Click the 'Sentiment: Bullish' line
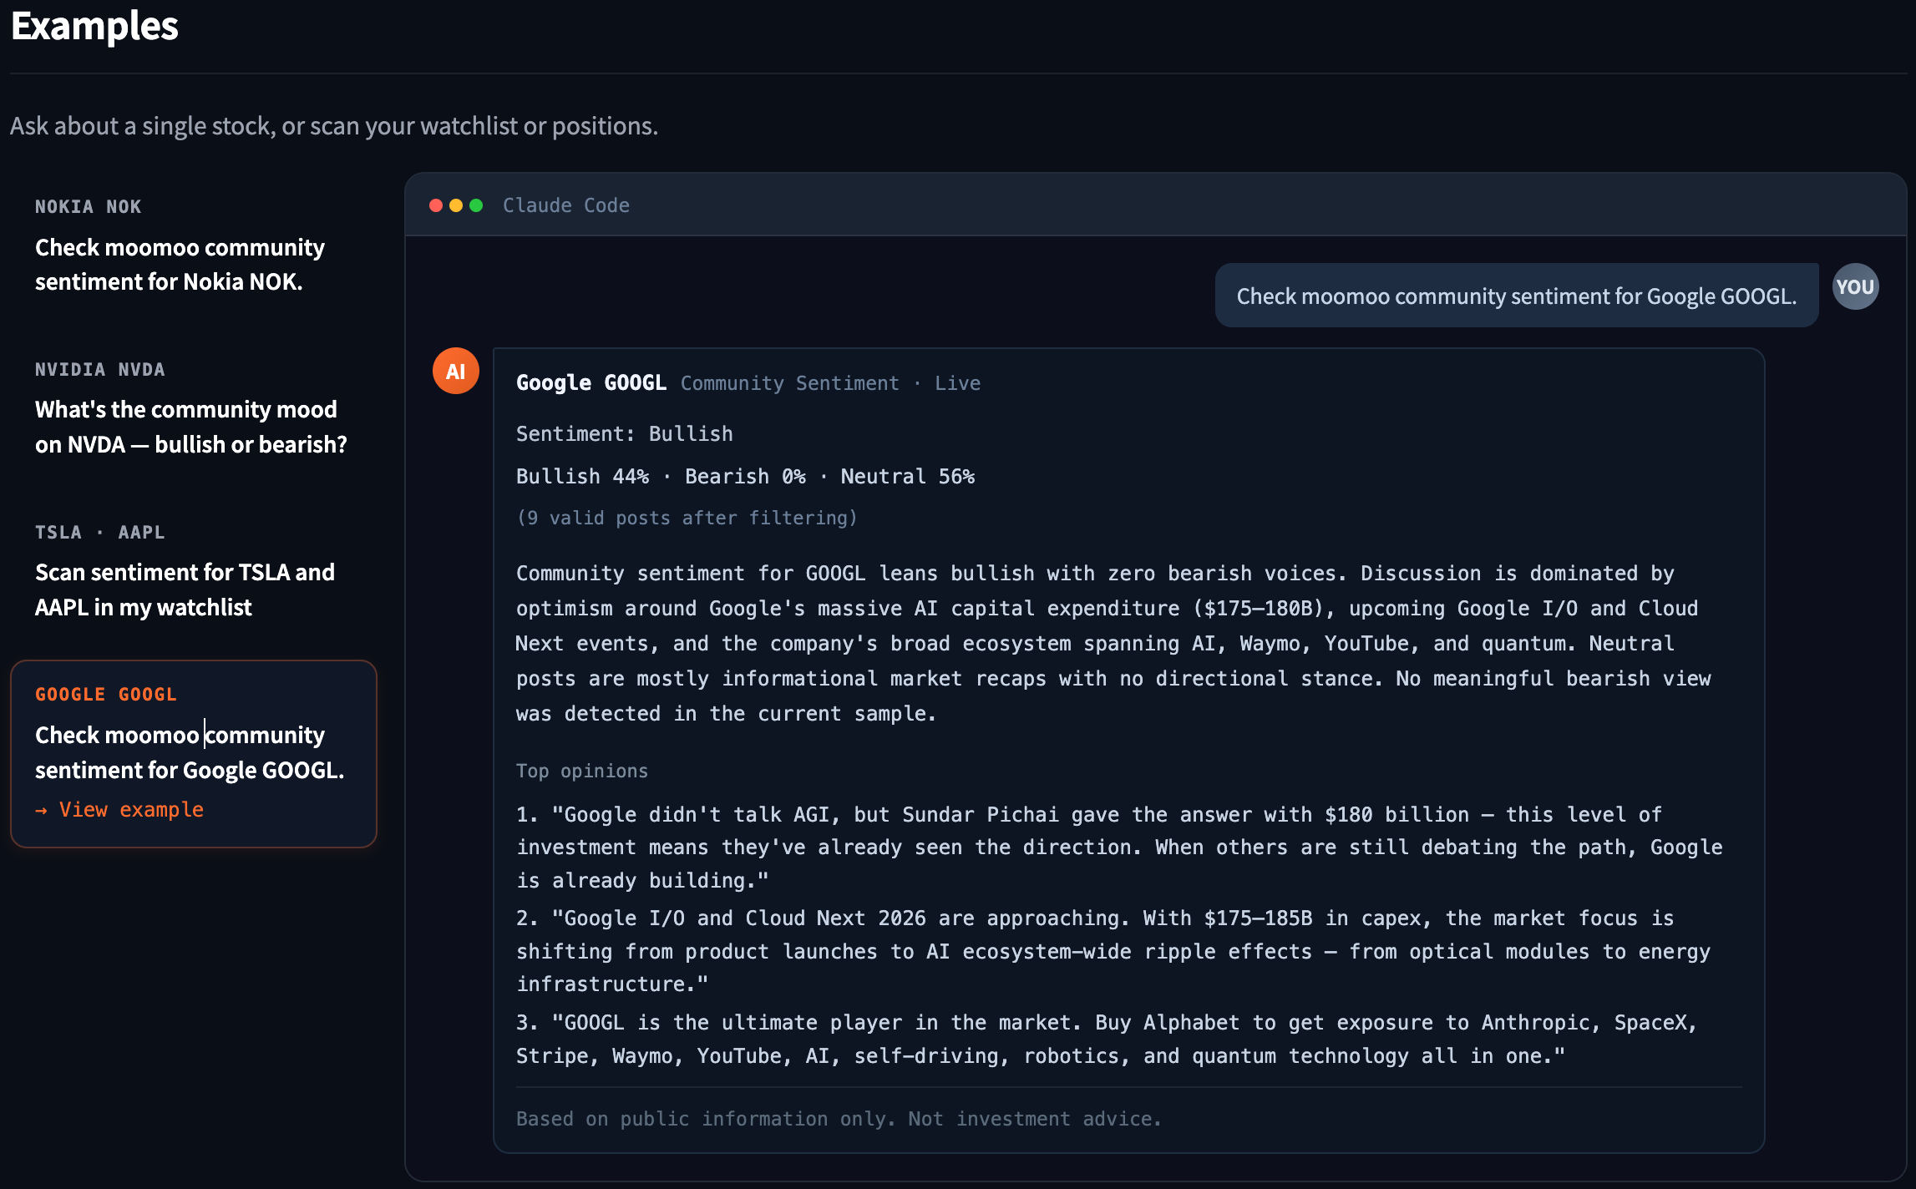The height and width of the screenshot is (1189, 1916). [x=625, y=434]
